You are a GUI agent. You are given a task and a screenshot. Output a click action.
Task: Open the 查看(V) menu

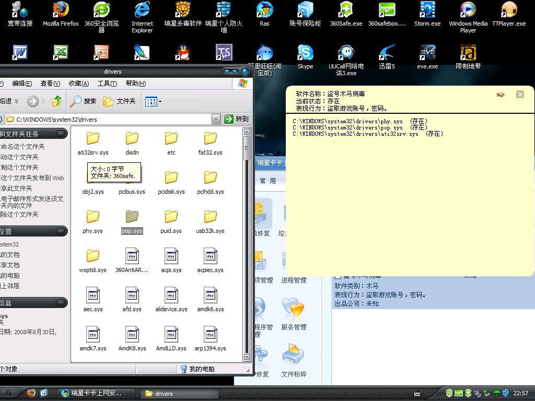coord(50,84)
